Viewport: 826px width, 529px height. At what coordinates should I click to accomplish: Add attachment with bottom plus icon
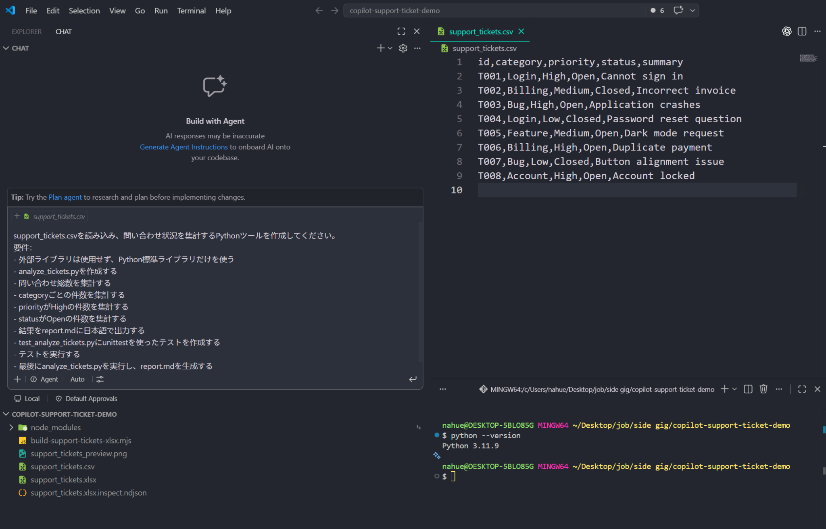click(x=17, y=379)
